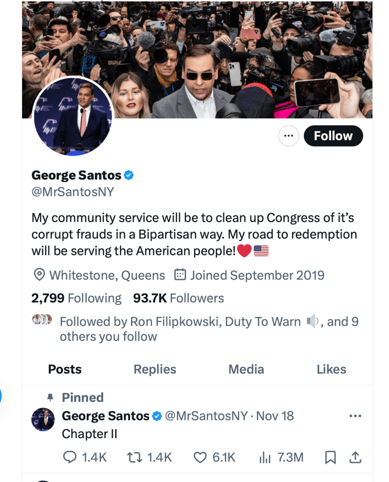
Task: Open more options on pinned post
Action: click(x=355, y=416)
